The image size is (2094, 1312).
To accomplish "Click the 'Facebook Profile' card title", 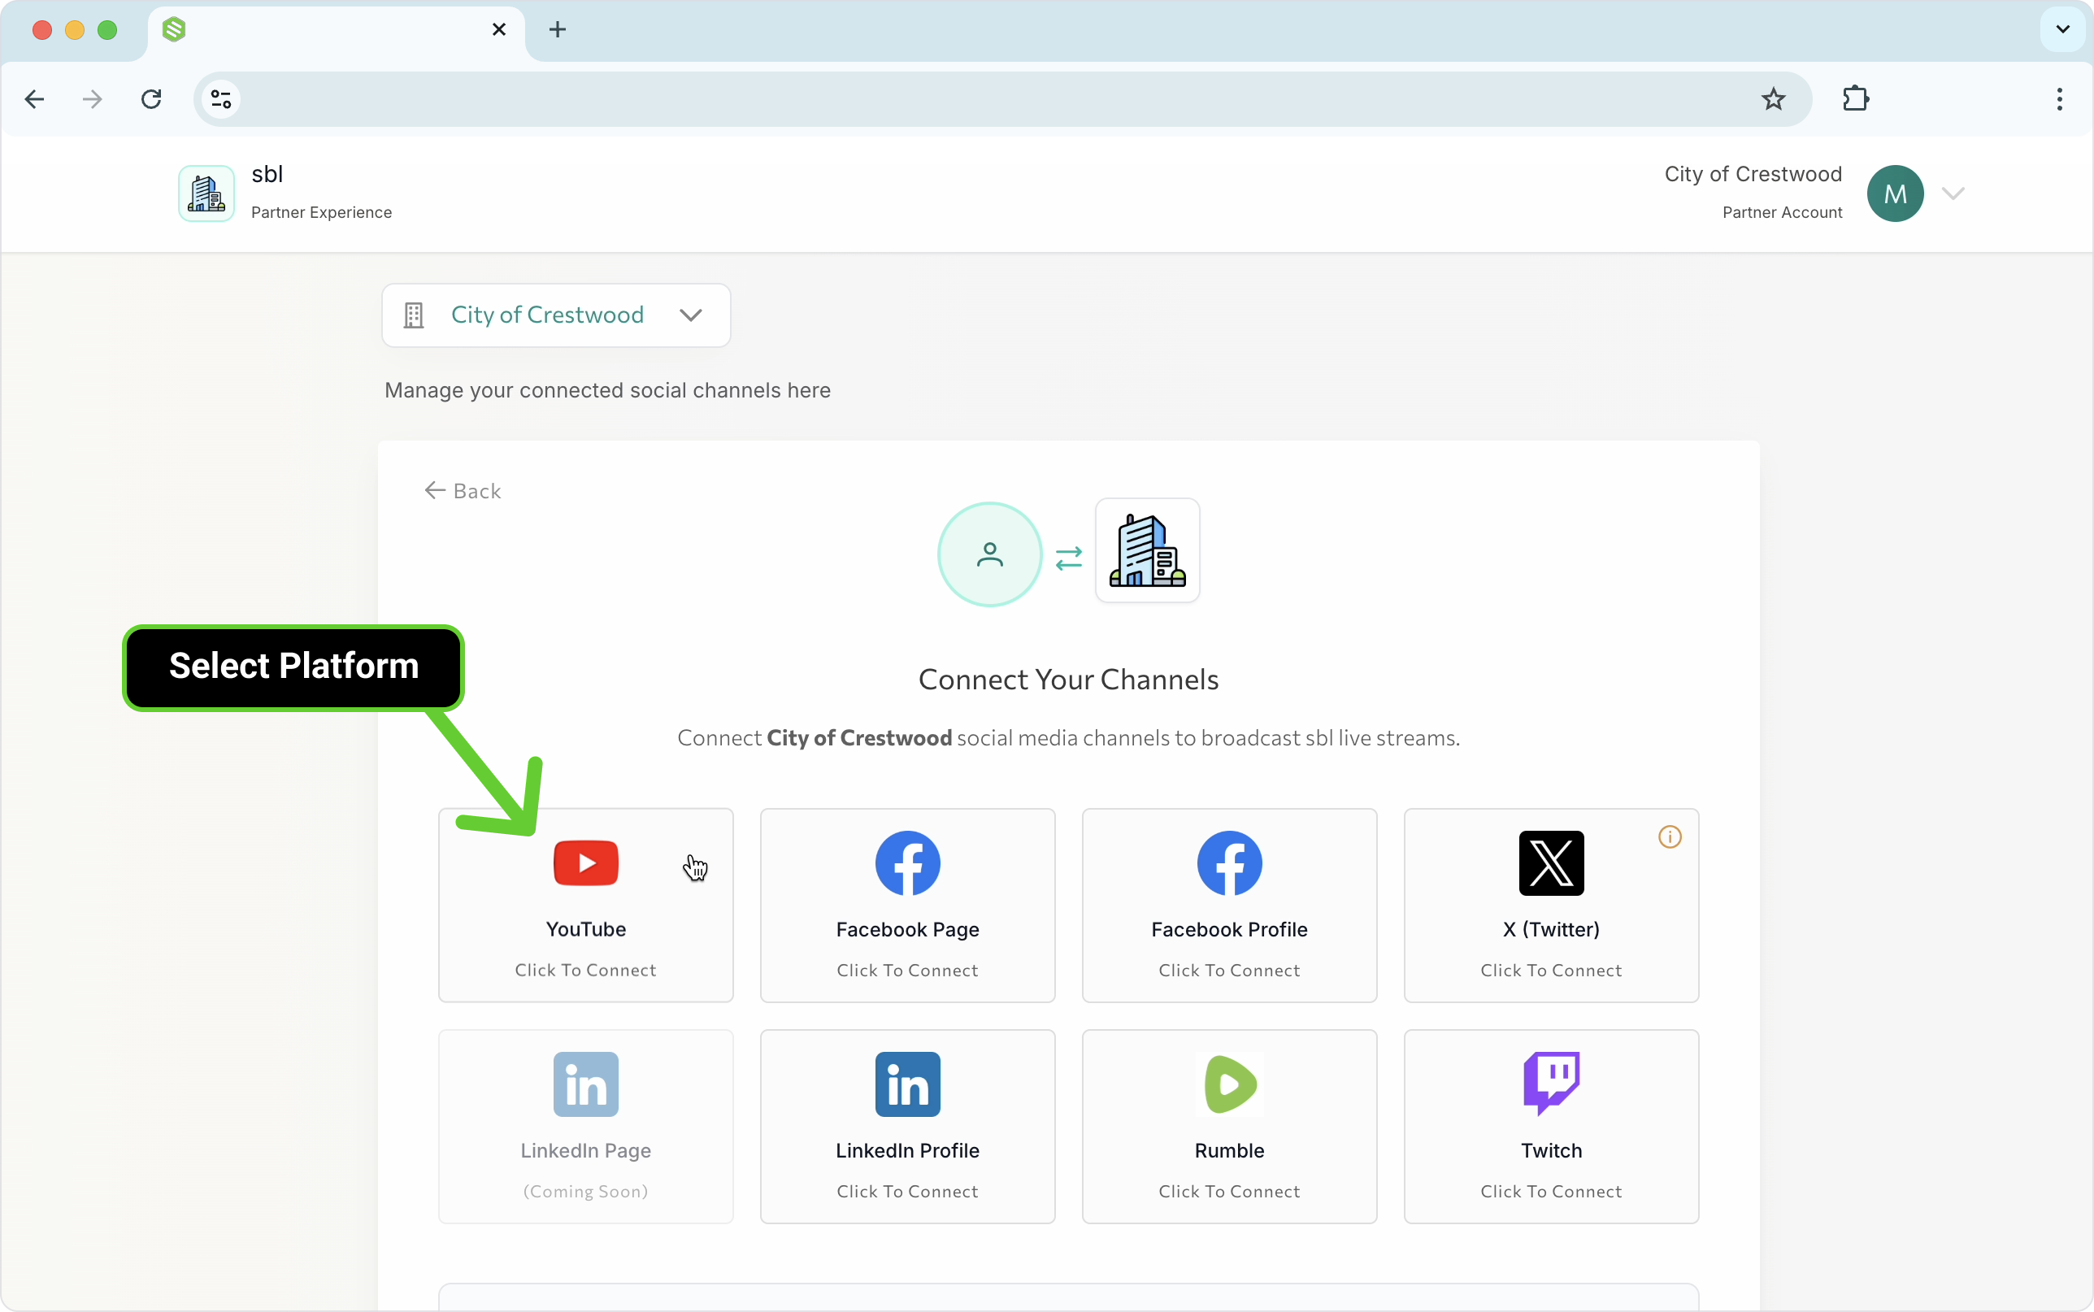I will (x=1229, y=929).
